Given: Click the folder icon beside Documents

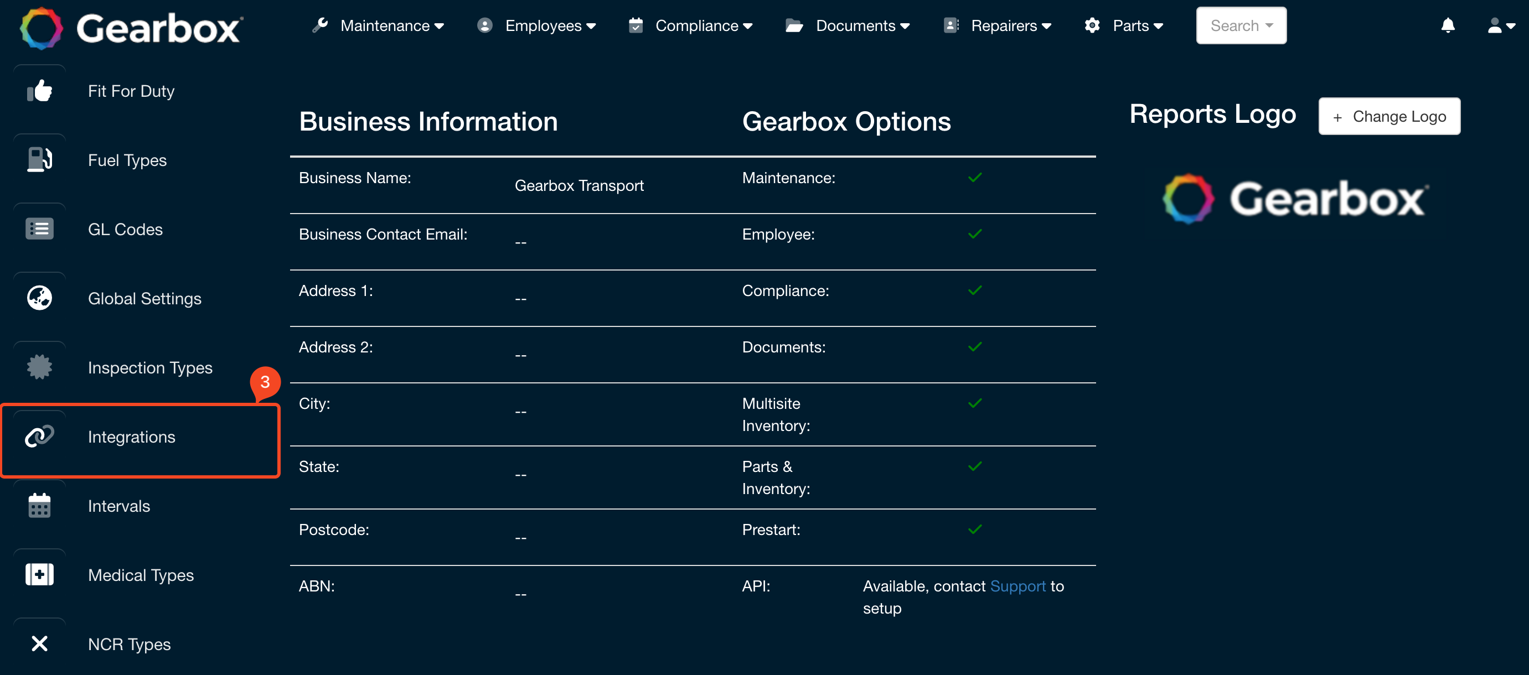Looking at the screenshot, I should pos(794,25).
